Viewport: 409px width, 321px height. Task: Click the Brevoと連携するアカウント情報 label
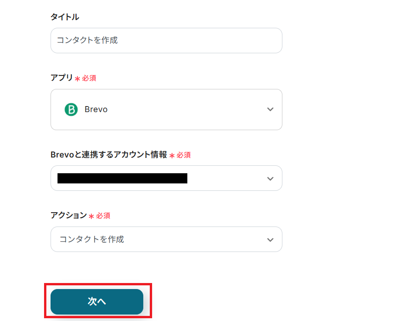pos(109,155)
